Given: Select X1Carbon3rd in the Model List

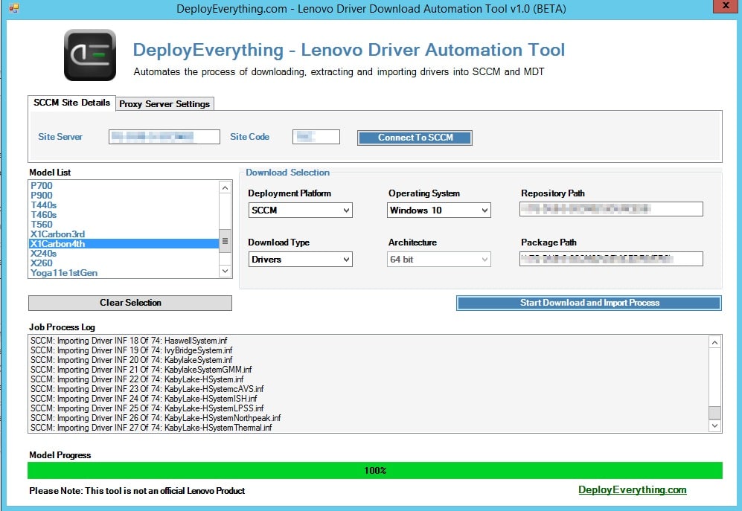Looking at the screenshot, I should coord(124,234).
